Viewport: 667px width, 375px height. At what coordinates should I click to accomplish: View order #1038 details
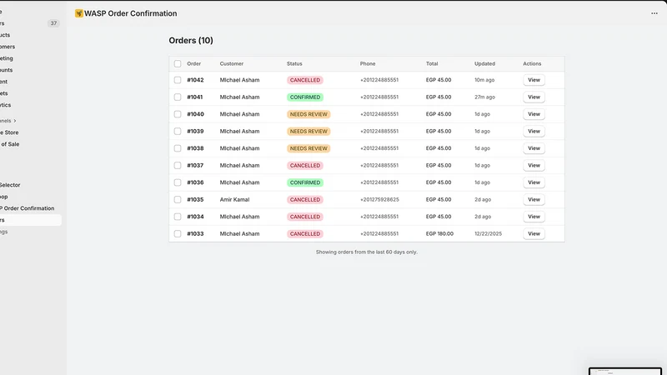click(534, 148)
